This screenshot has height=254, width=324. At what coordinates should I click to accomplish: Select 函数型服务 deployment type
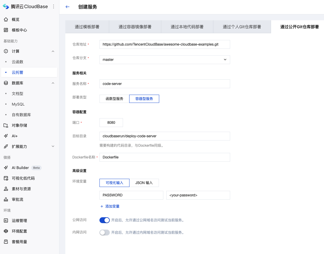point(114,98)
